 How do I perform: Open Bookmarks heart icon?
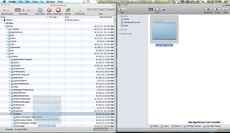(58, 10)
